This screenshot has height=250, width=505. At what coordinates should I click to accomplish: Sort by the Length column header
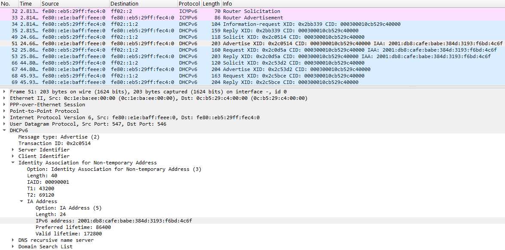click(211, 4)
